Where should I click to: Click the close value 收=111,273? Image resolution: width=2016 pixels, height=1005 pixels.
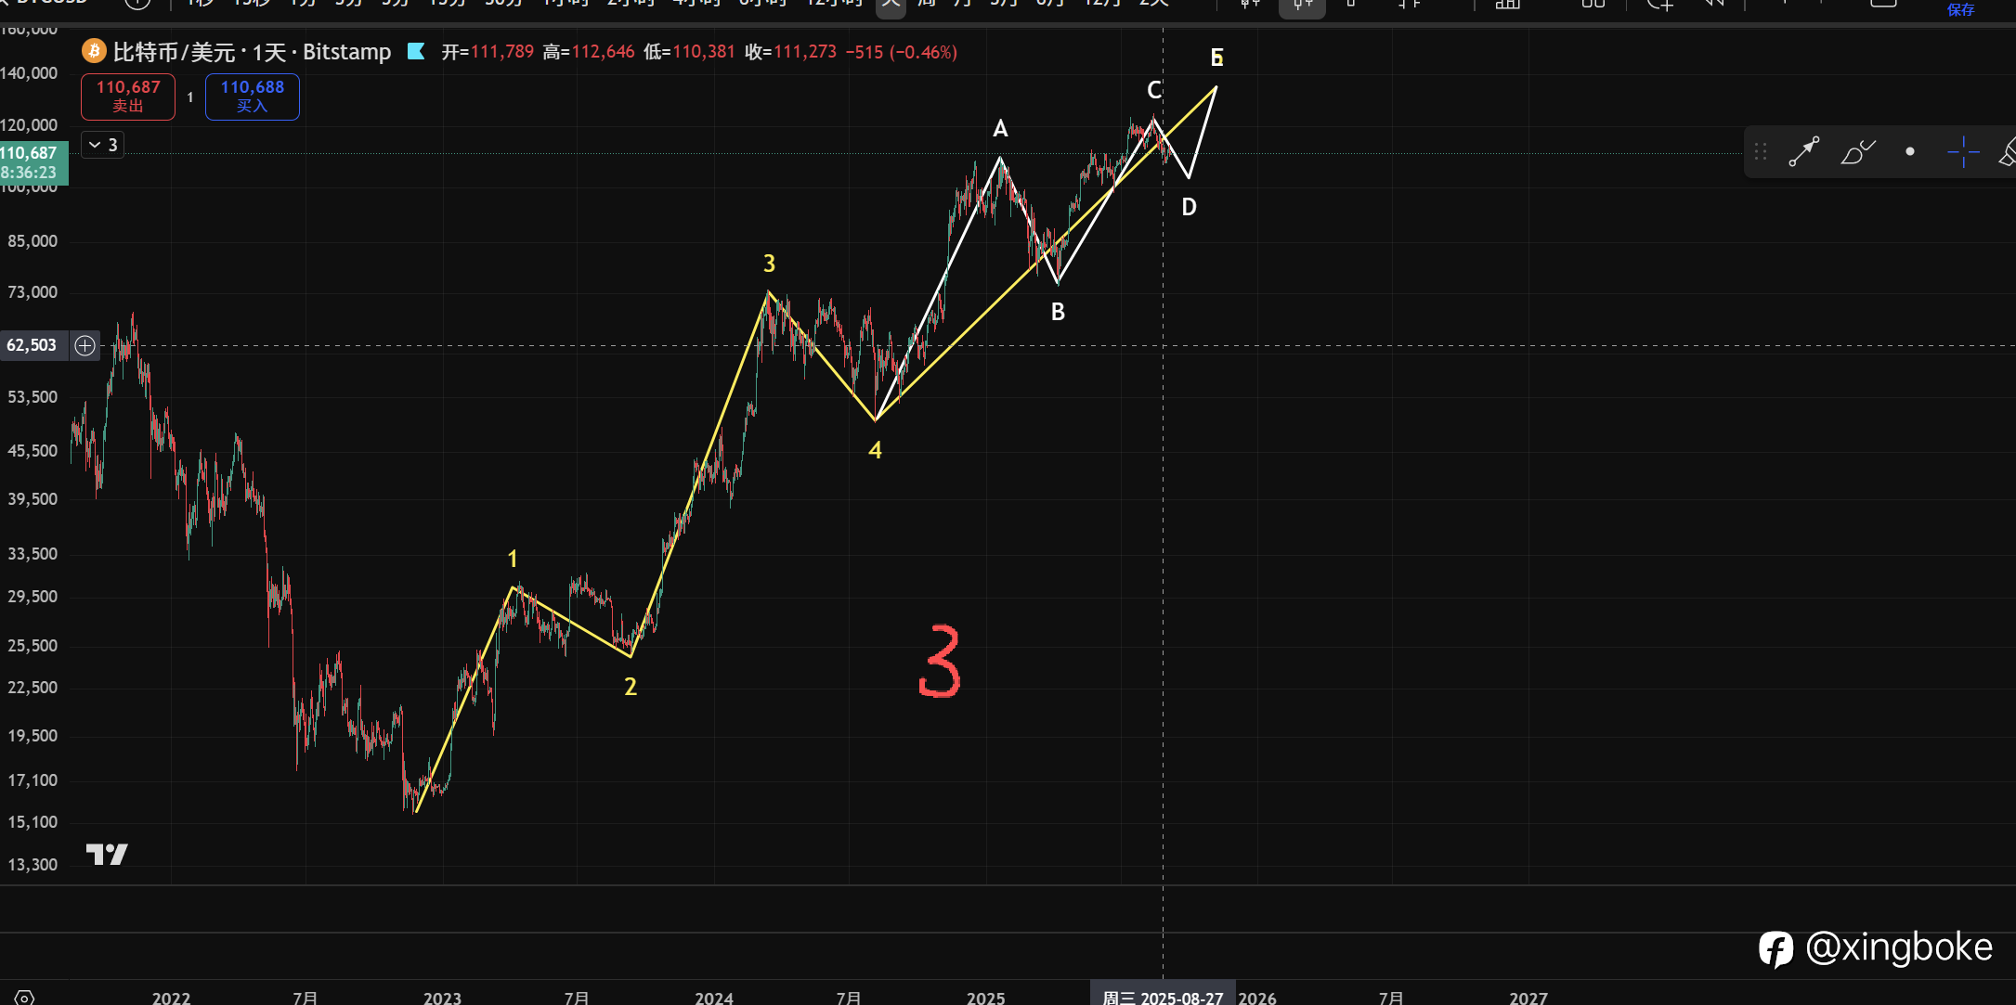790,52
